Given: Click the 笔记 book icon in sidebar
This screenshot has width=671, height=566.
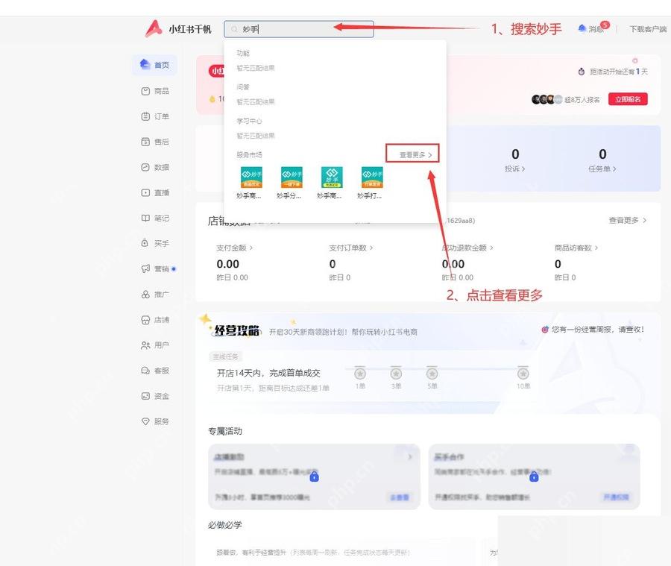Looking at the screenshot, I should click(145, 218).
